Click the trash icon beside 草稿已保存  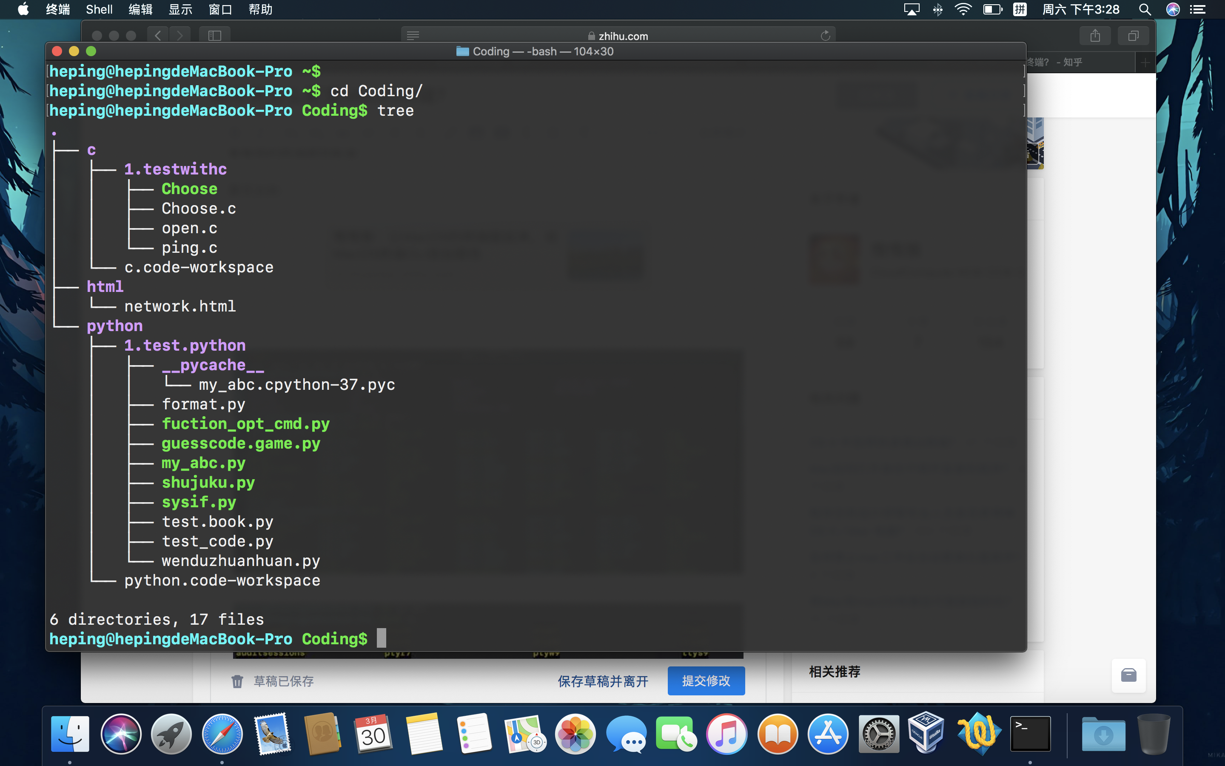pyautogui.click(x=237, y=681)
